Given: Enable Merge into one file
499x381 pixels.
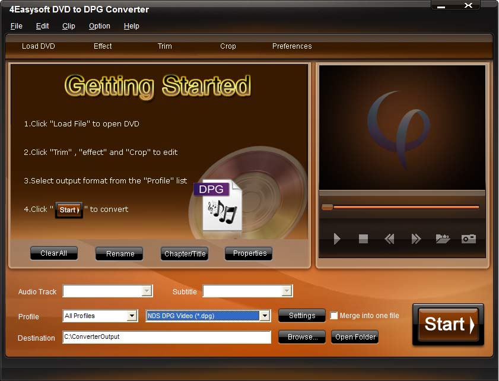Looking at the screenshot, I should click(334, 316).
